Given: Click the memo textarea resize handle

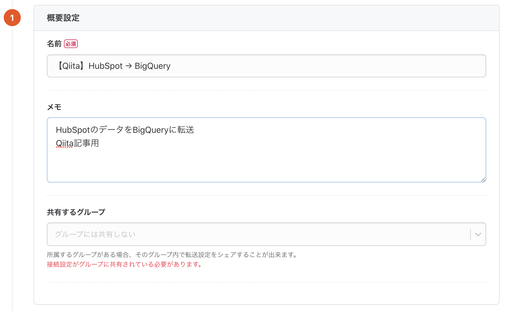Looking at the screenshot, I should [x=483, y=180].
